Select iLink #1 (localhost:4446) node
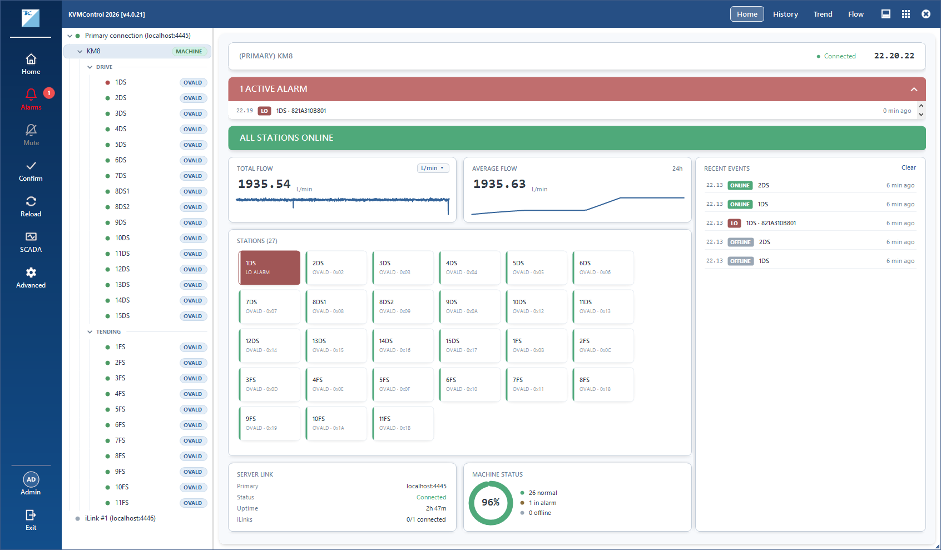941x550 pixels. pyautogui.click(x=120, y=518)
